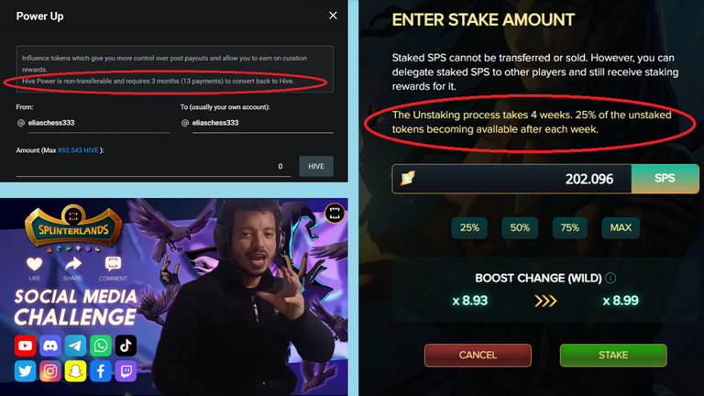Viewport: 704px width, 396px height.
Task: Click the Telegram icon
Action: pyautogui.click(x=75, y=346)
